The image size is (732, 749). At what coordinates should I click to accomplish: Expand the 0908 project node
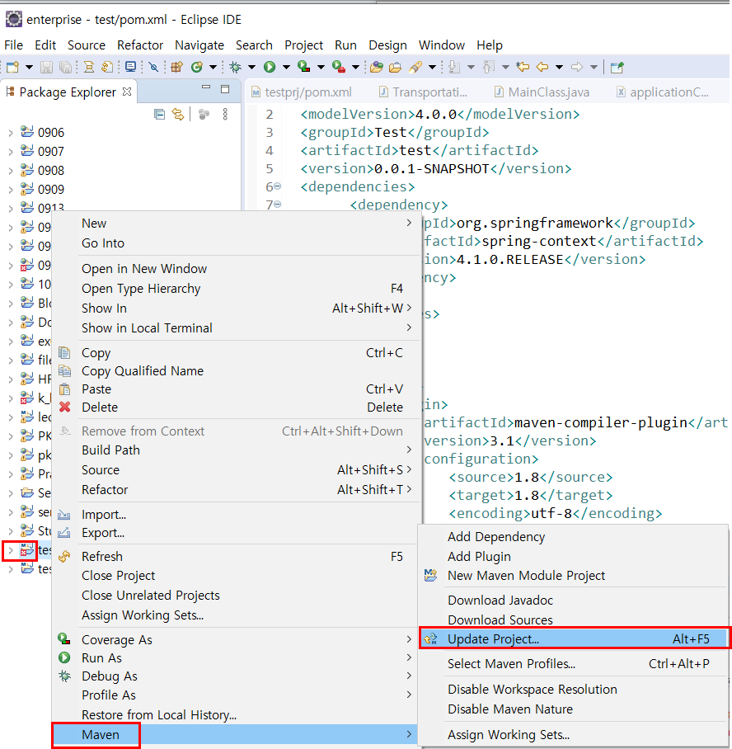[11, 171]
